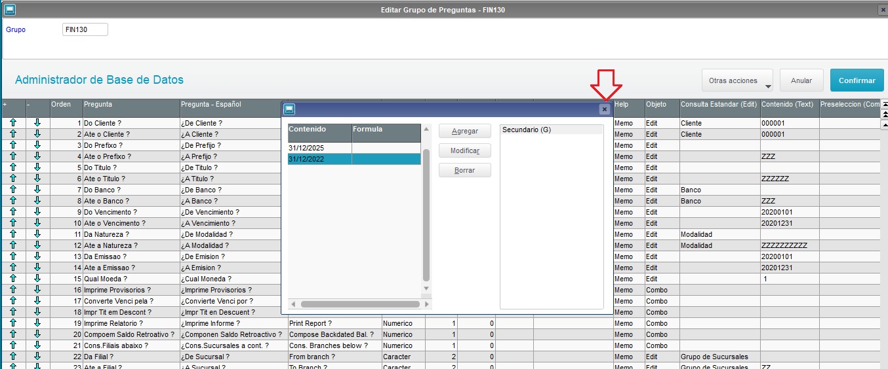Move up the 'Impr Tit em Descont ?' row

coord(12,312)
